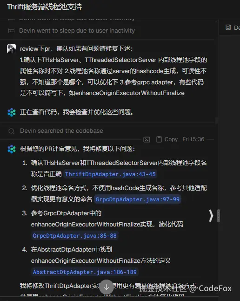Open GrpcDtpAdapter.java:85-88 code reference
Screen dimensions: 240x301
[74, 236]
